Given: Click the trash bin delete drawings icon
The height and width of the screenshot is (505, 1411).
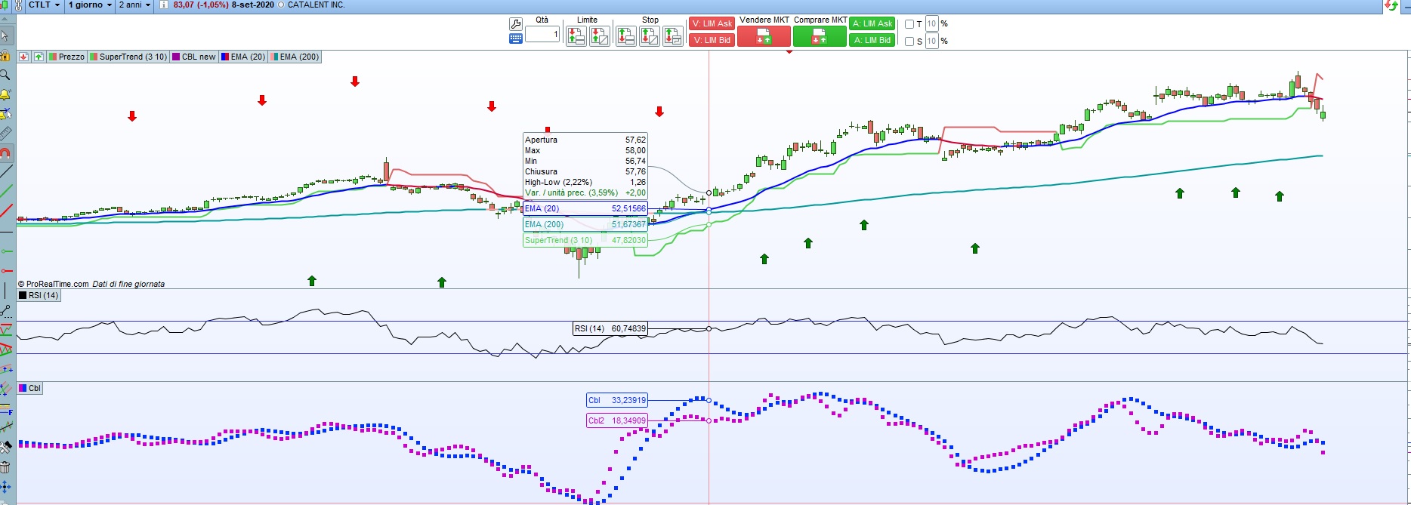Looking at the screenshot, I should click(x=5, y=467).
